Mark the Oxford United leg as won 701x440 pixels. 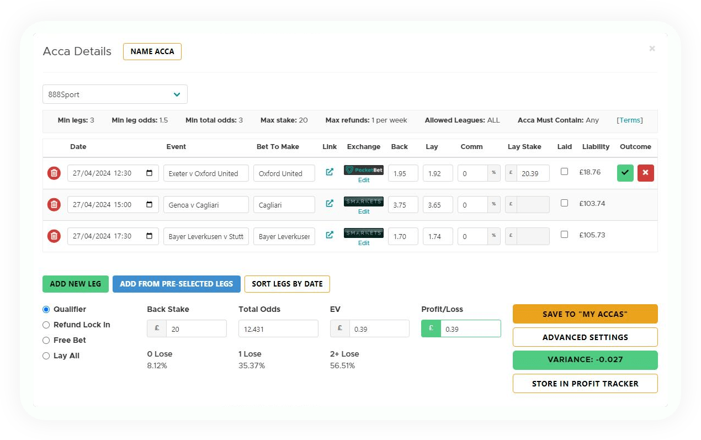point(625,173)
